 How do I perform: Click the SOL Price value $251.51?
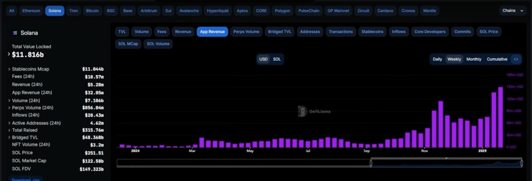pyautogui.click(x=94, y=153)
